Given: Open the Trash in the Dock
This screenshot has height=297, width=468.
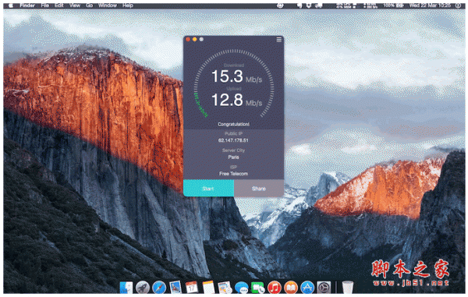Looking at the screenshot, I should (x=347, y=288).
